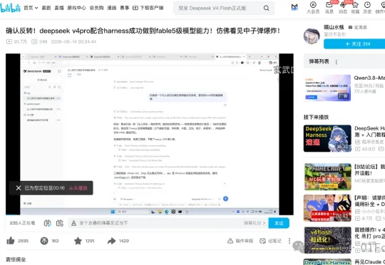Toggle the danmaku display switch
The image size is (385, 265).
[x=47, y=223]
